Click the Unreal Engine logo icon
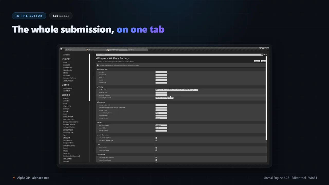Viewport: 329px width, 185px height. tap(61, 48)
